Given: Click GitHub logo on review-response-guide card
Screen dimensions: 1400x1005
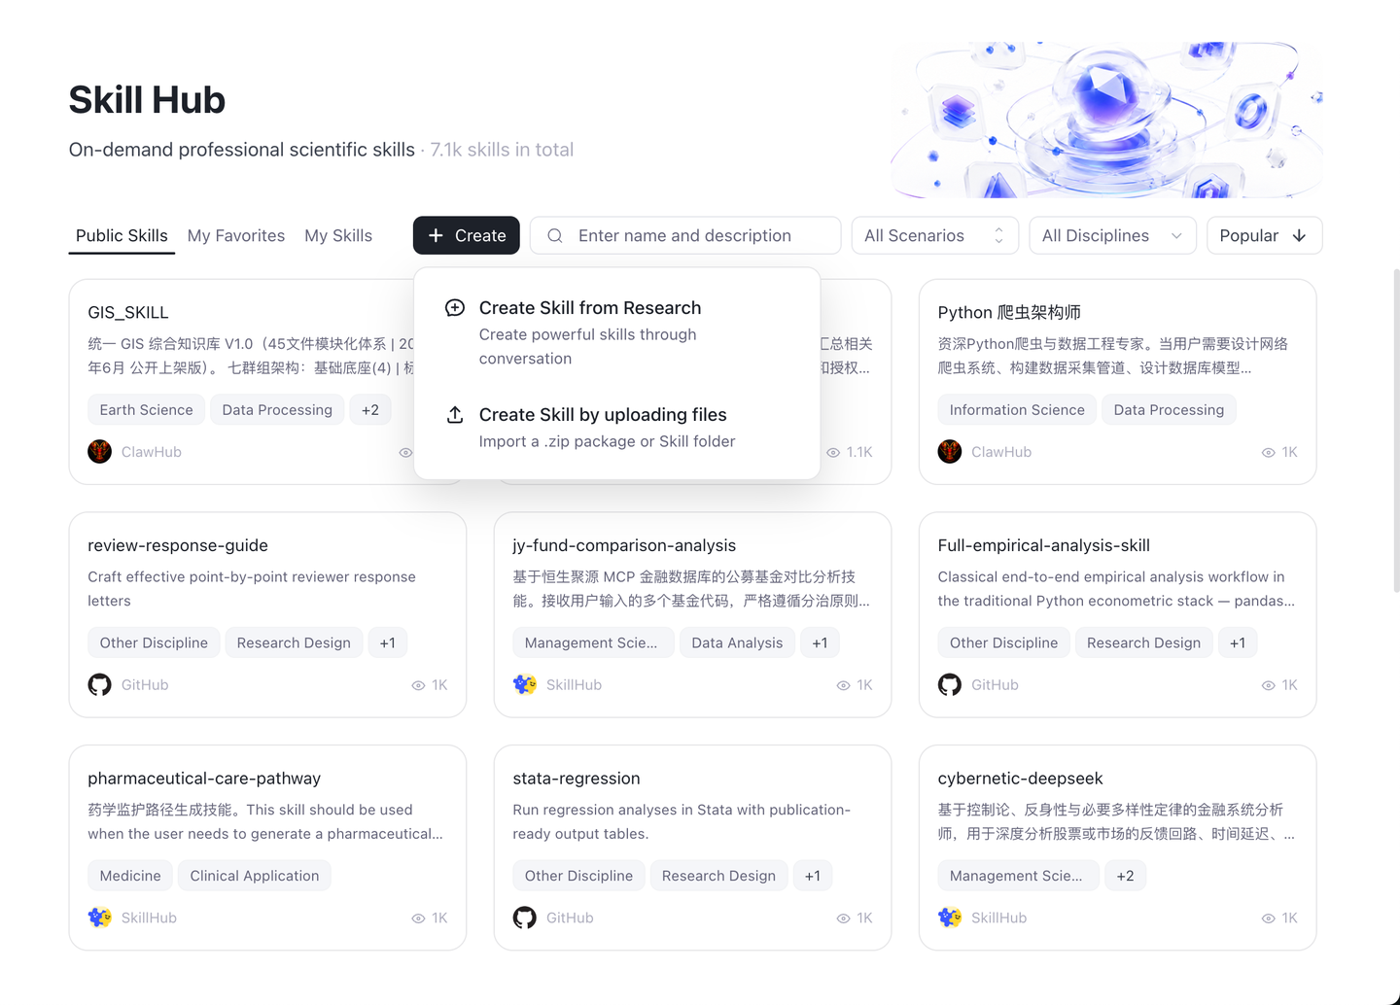Looking at the screenshot, I should 99,685.
